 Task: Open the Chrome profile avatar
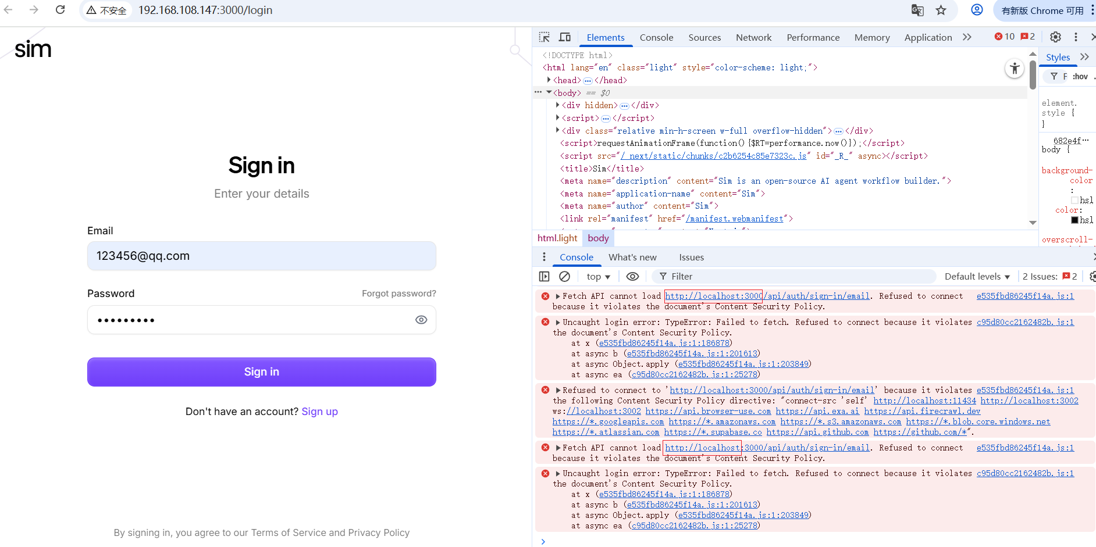[977, 10]
